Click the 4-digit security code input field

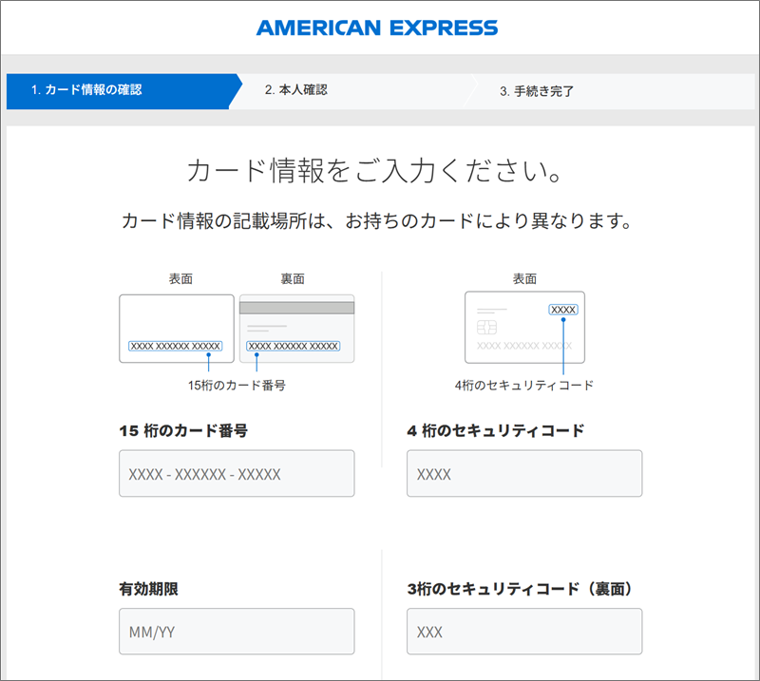point(524,474)
